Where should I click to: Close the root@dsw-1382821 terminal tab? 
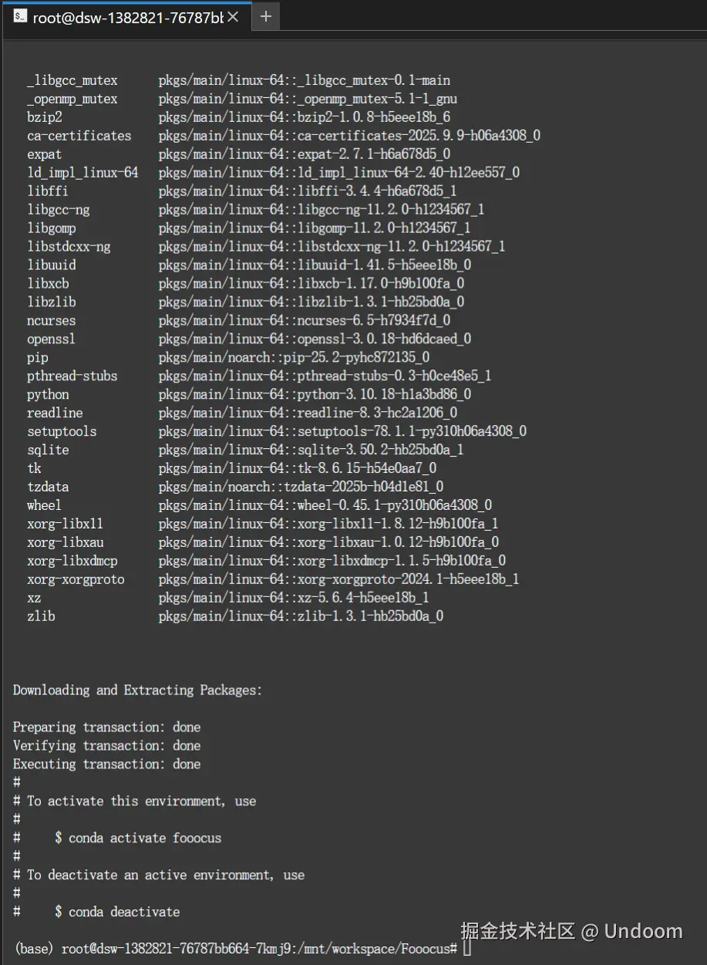tap(233, 16)
